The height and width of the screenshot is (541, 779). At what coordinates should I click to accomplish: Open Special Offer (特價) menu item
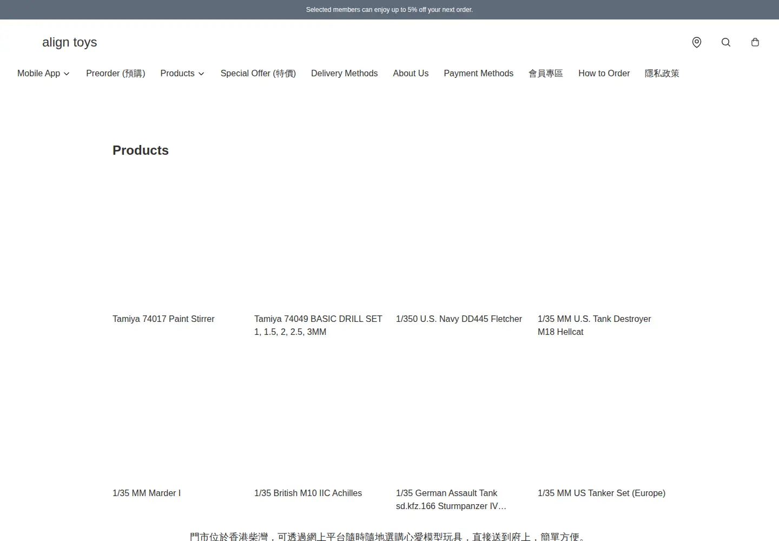point(258,74)
